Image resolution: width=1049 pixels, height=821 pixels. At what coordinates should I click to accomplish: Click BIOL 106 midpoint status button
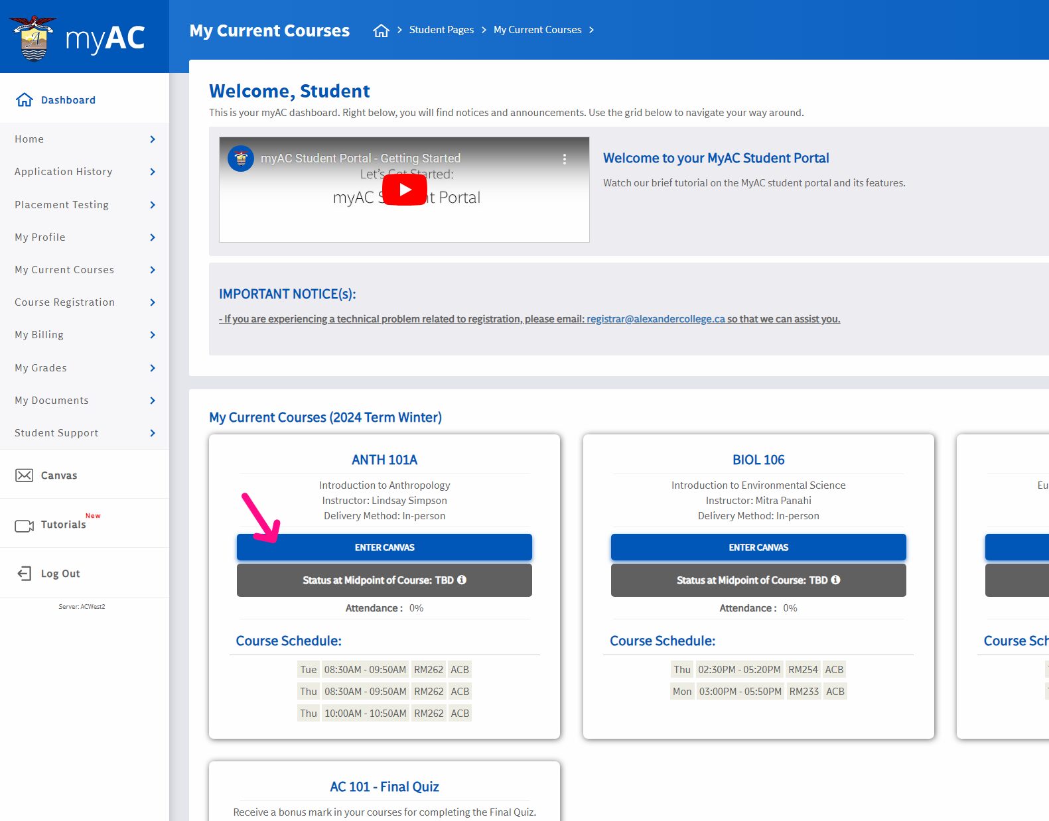pyautogui.click(x=758, y=580)
